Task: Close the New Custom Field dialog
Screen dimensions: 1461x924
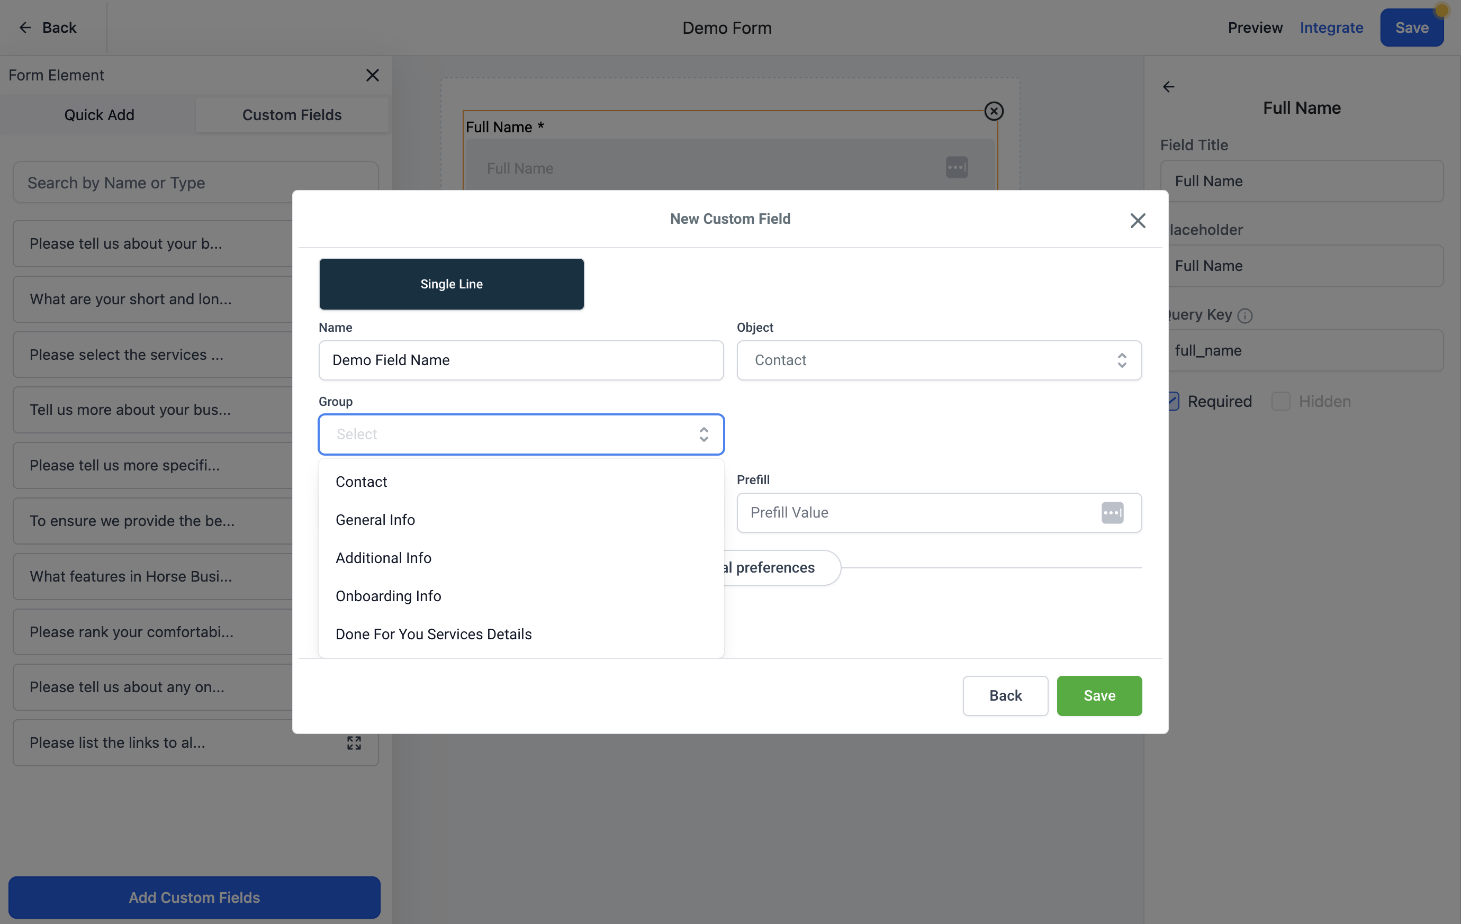Action: (x=1138, y=220)
